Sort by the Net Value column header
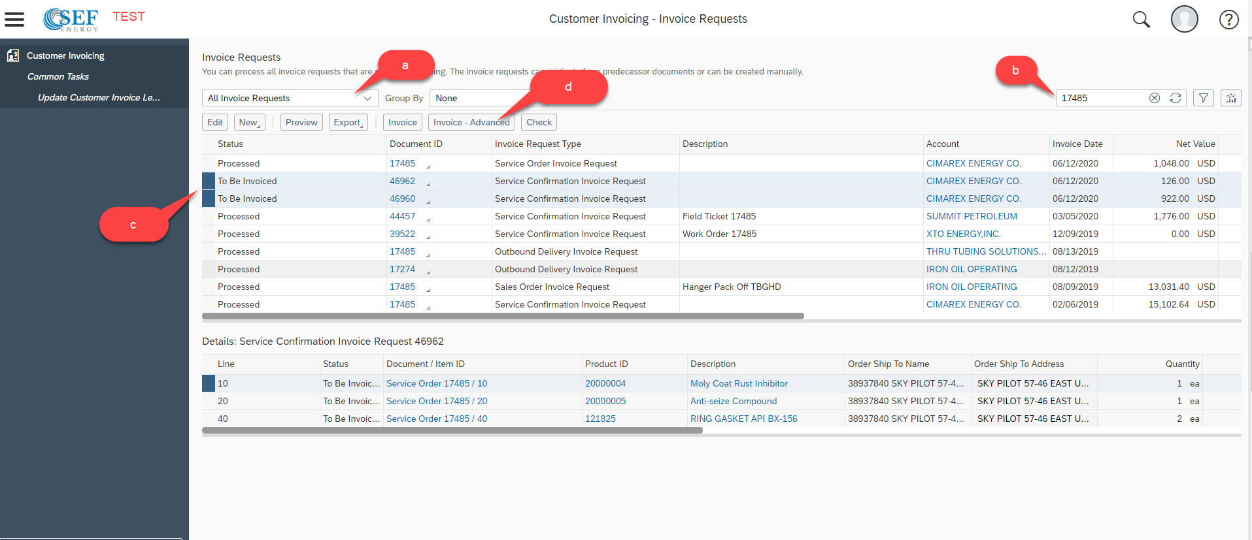The height and width of the screenshot is (540, 1252). 1166,144
